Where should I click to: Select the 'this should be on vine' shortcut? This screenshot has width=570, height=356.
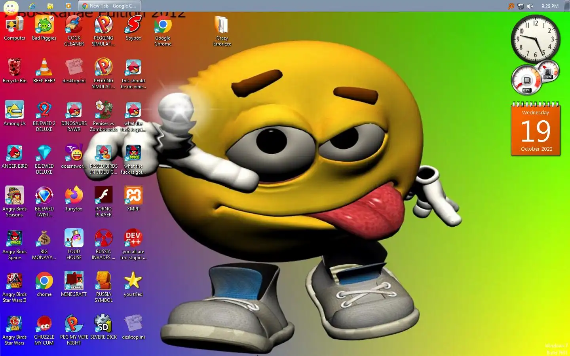coord(133,74)
